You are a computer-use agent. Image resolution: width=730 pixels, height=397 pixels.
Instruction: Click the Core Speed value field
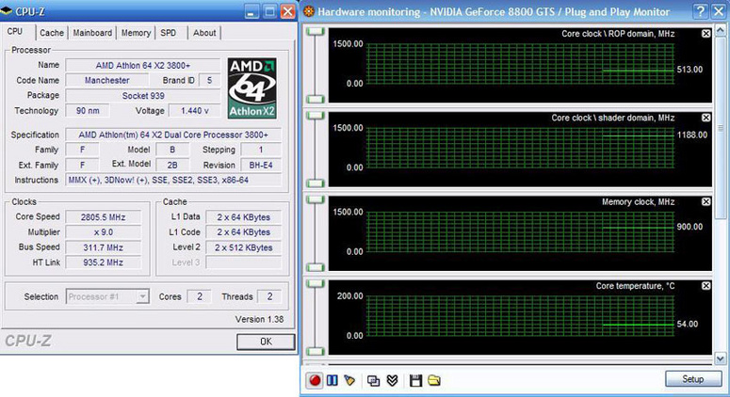pos(108,216)
